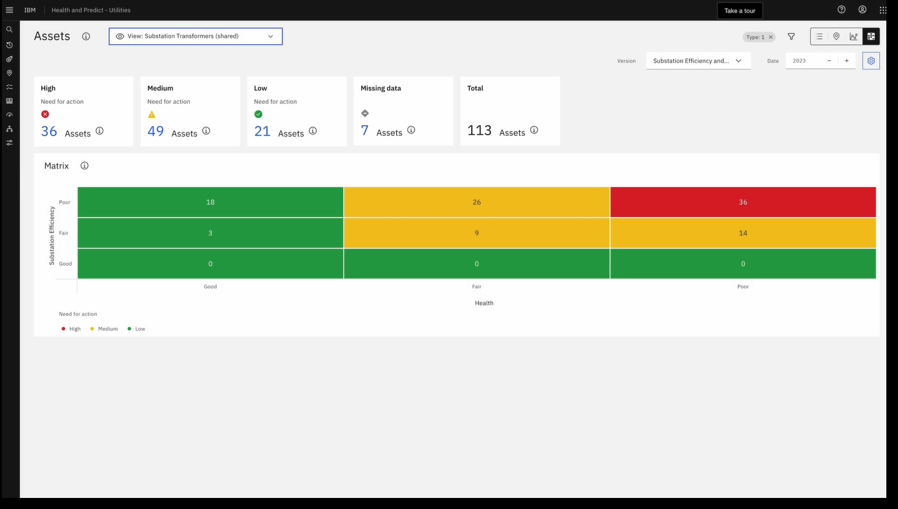898x509 pixels.
Task: Open the search panel in the sidebar
Action: coord(9,29)
